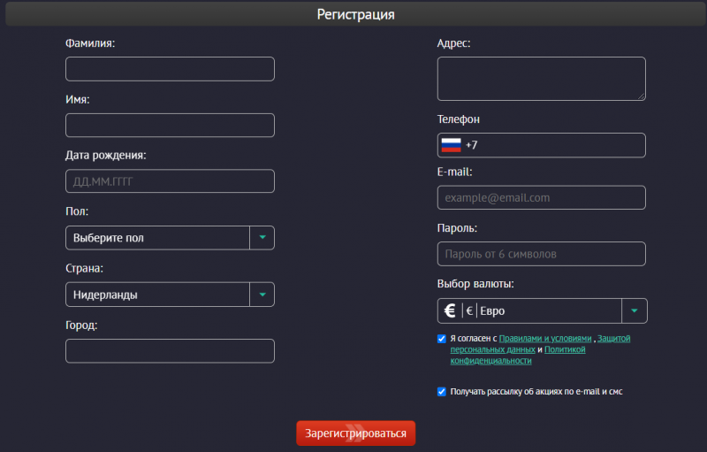Expand the country dropdown arrow
Image resolution: width=707 pixels, height=452 pixels.
click(262, 295)
